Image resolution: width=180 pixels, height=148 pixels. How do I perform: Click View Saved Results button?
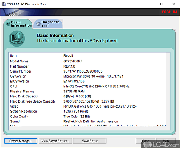tap(55, 141)
